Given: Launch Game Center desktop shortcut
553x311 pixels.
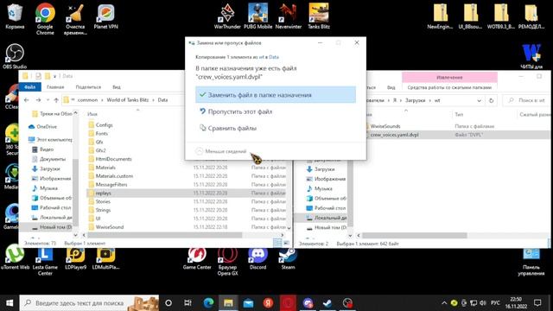Looking at the screenshot, I should (x=197, y=258).
